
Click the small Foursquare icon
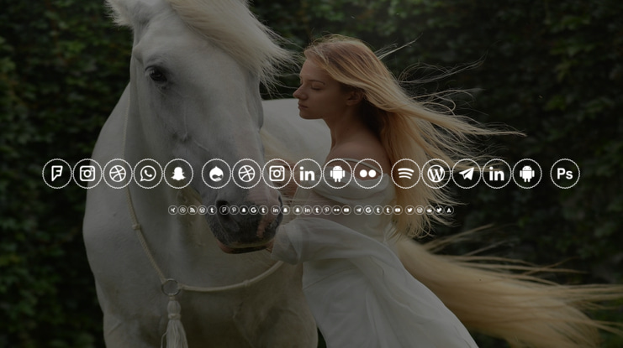click(x=224, y=210)
